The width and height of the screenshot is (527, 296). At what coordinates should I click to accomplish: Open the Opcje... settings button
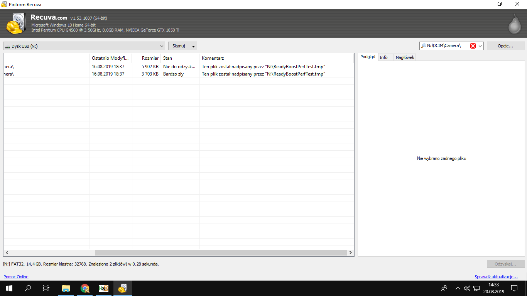click(x=505, y=46)
